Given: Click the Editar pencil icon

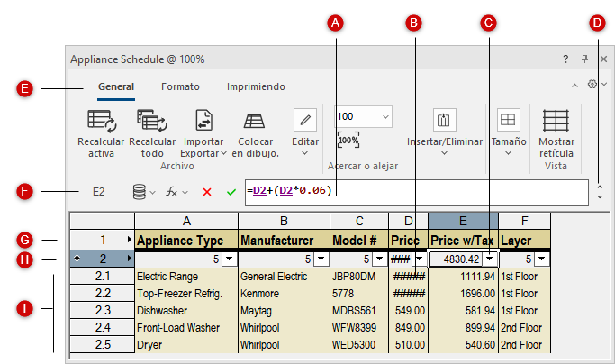Looking at the screenshot, I should (305, 120).
